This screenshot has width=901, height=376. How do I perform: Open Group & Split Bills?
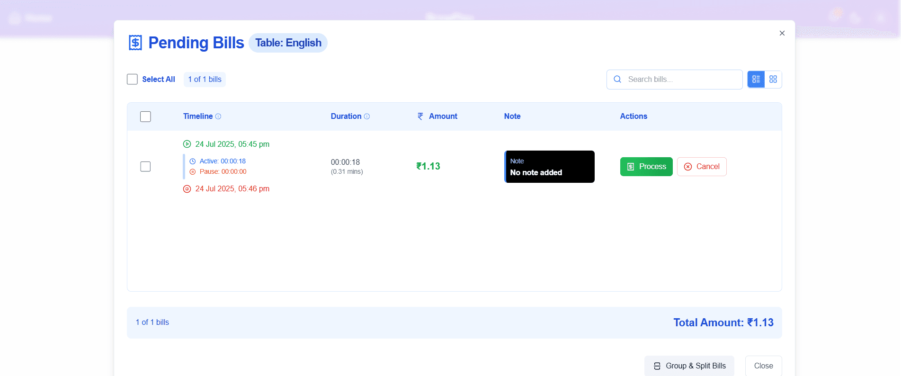[689, 366]
